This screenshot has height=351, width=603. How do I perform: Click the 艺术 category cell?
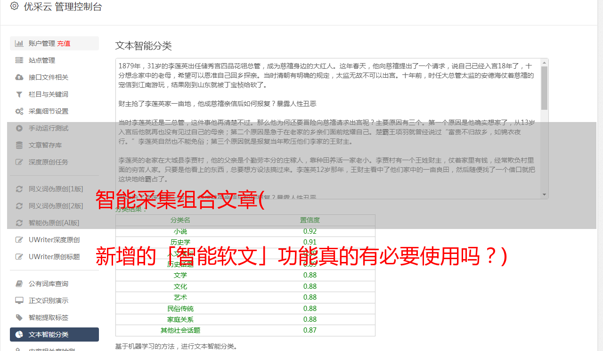180,297
